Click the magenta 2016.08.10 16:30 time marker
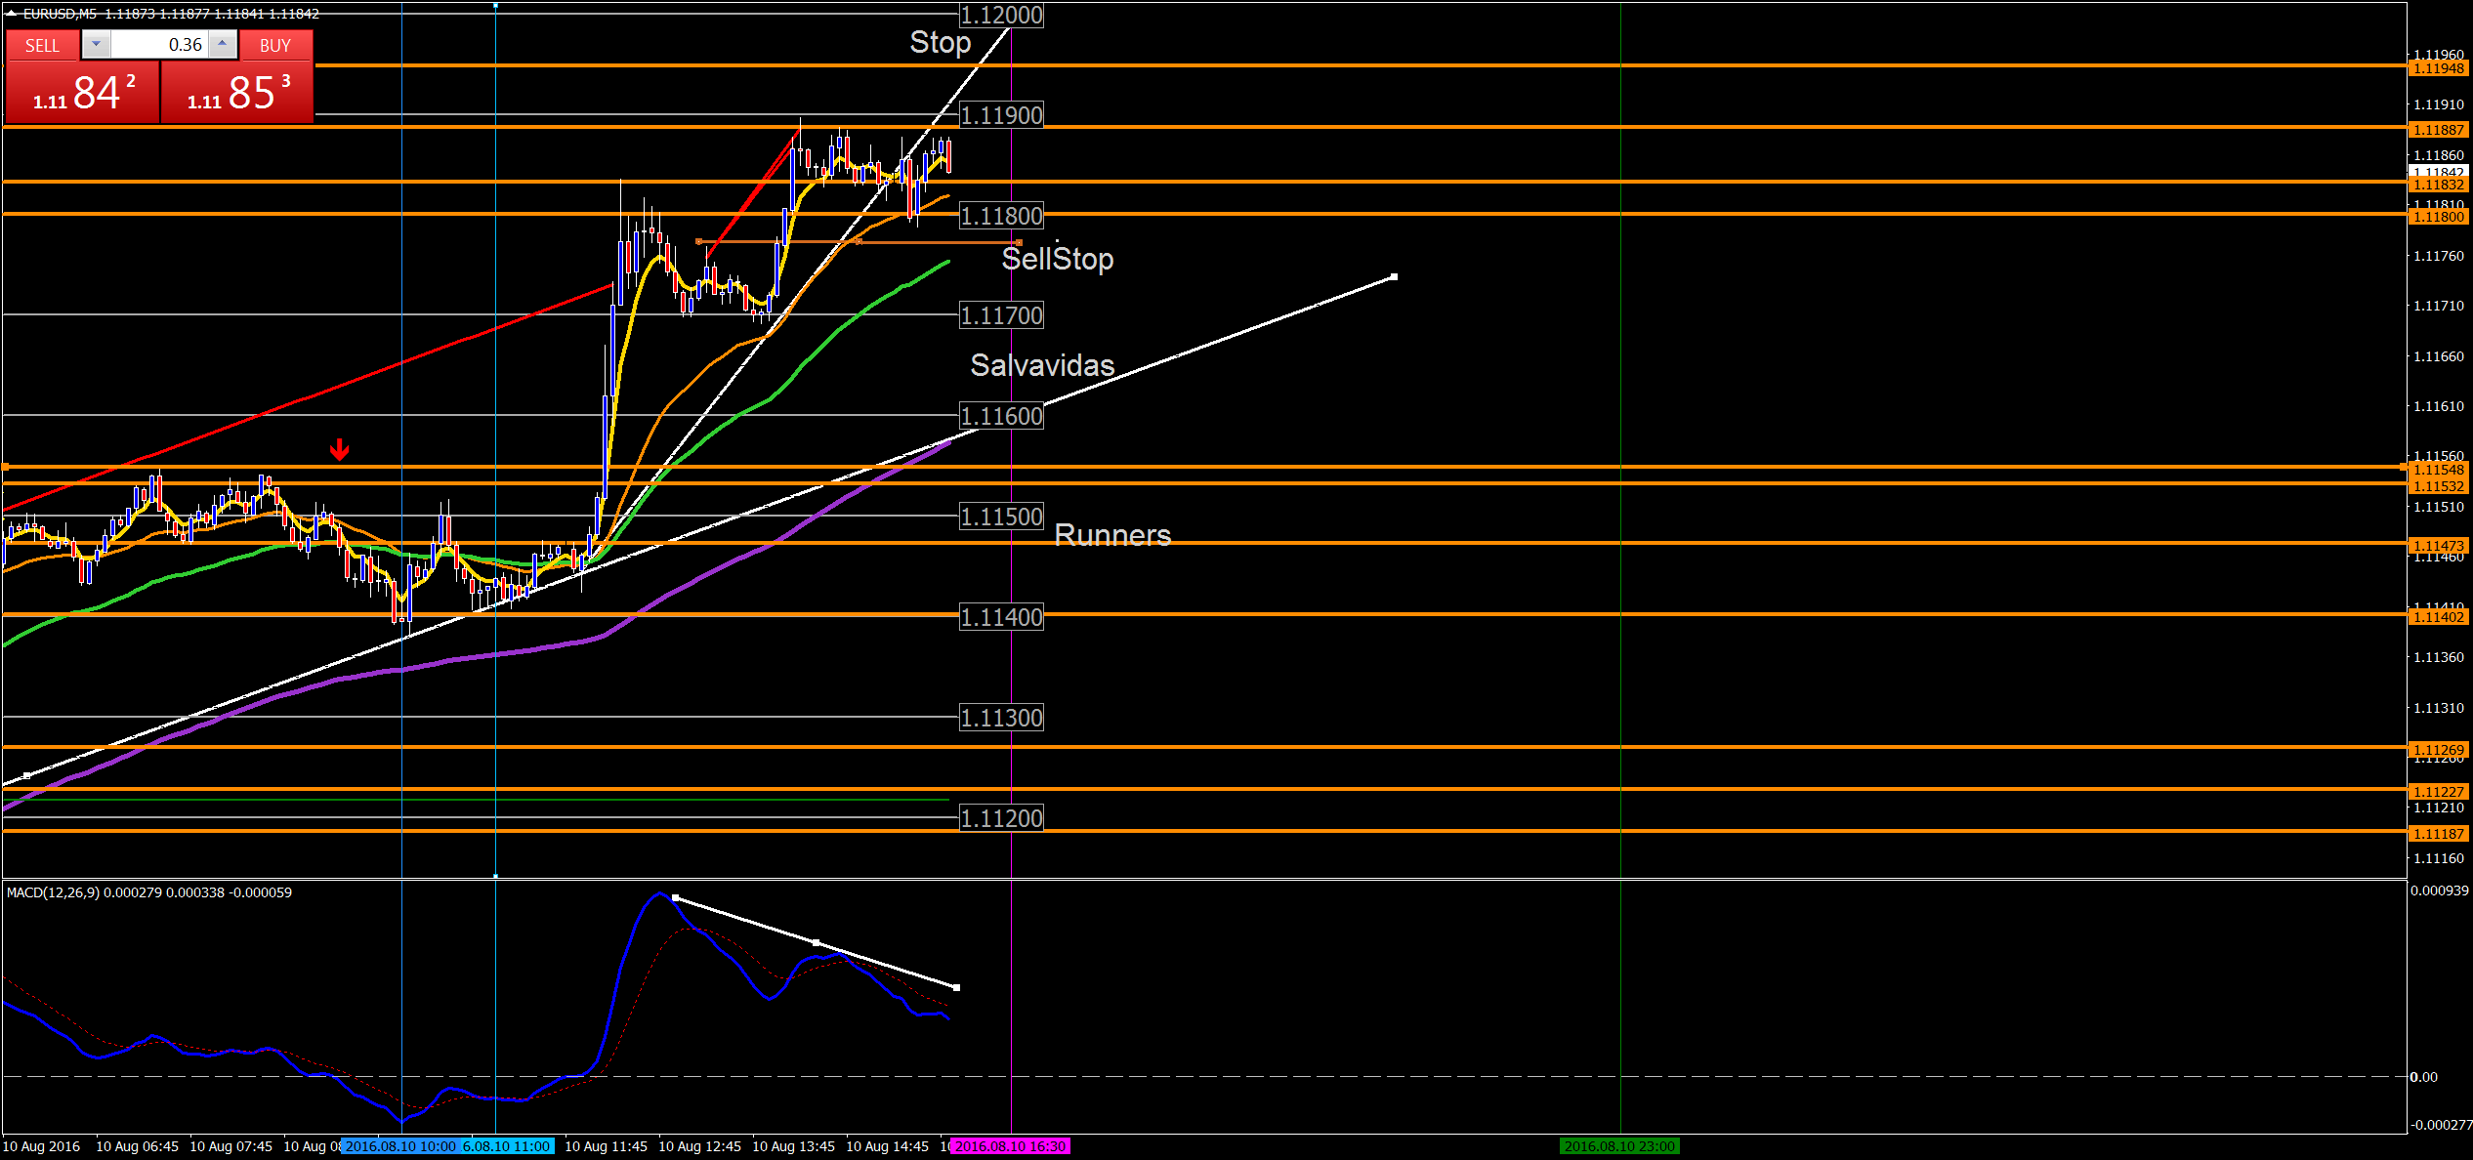The height and width of the screenshot is (1160, 2473). point(1011,1146)
